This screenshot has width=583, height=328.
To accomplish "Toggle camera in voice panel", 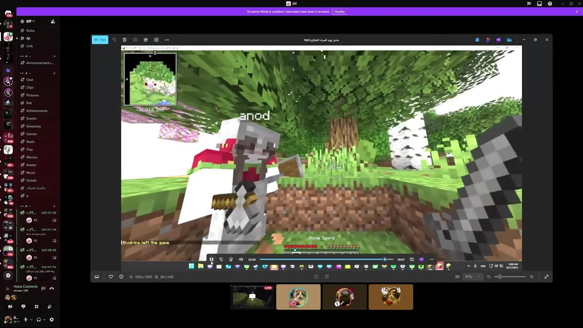I will coord(10,307).
